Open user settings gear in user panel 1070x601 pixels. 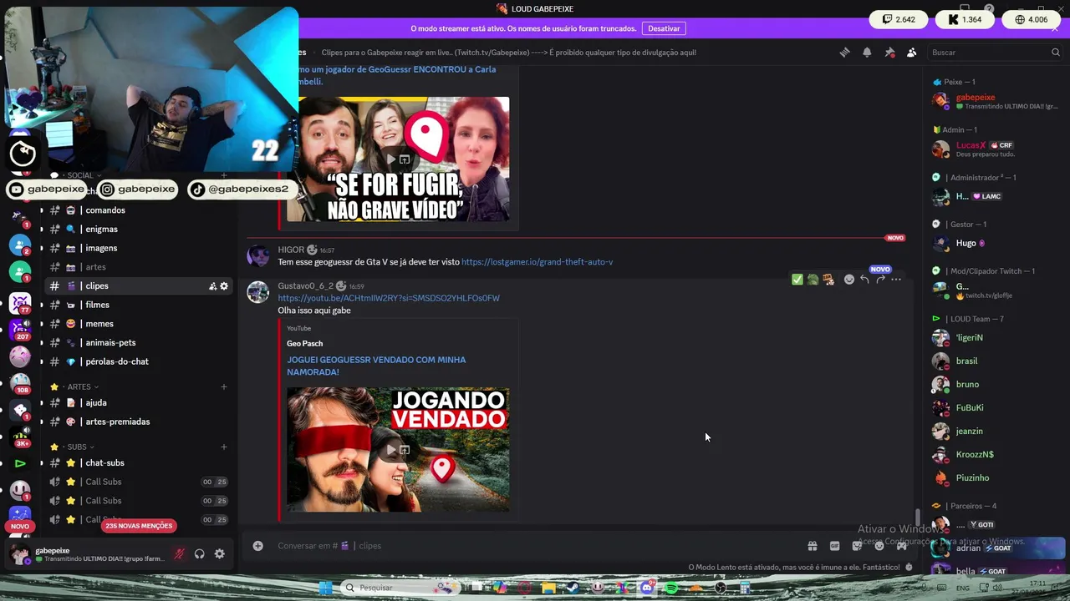219,553
